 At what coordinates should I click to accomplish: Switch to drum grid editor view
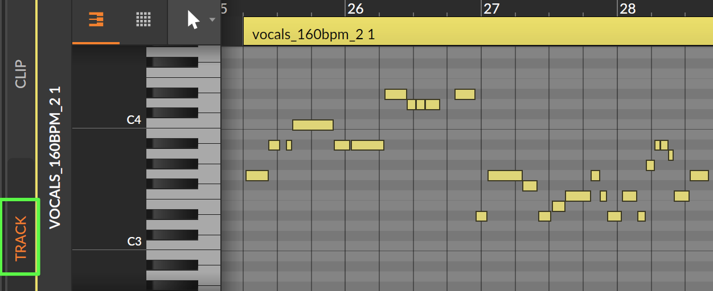click(144, 19)
